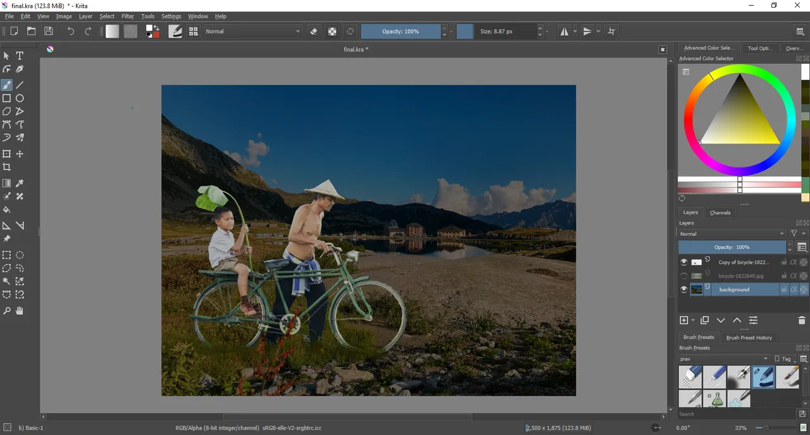The image size is (810, 435).
Task: Undo the last action
Action: click(70, 31)
